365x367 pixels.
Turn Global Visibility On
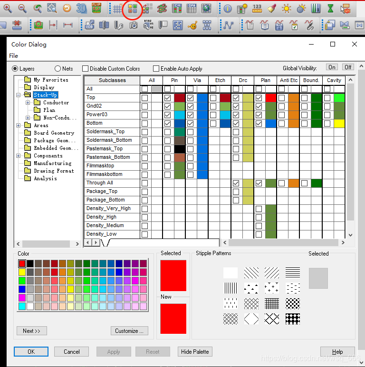coord(332,67)
